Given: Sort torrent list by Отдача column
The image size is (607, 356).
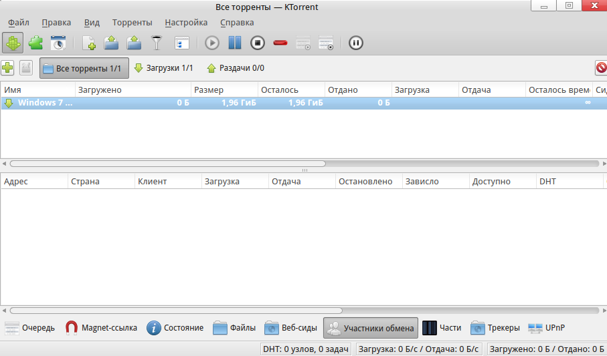Looking at the screenshot, I should pos(492,90).
